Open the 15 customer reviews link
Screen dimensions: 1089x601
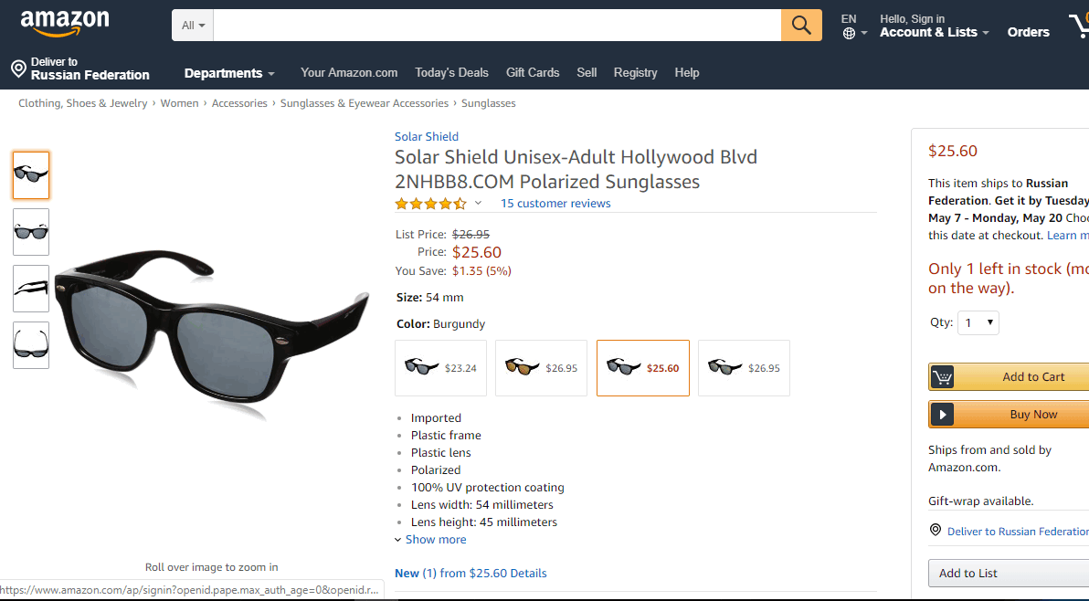click(x=555, y=204)
